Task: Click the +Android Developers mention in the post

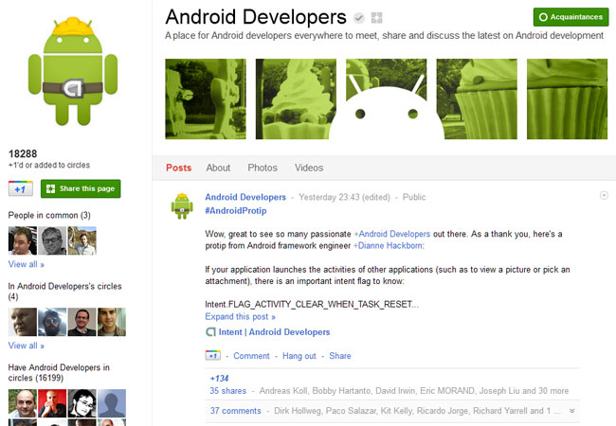Action: 392,234
